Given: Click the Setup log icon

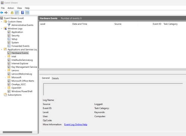Looking at the screenshot, I should [9, 39].
